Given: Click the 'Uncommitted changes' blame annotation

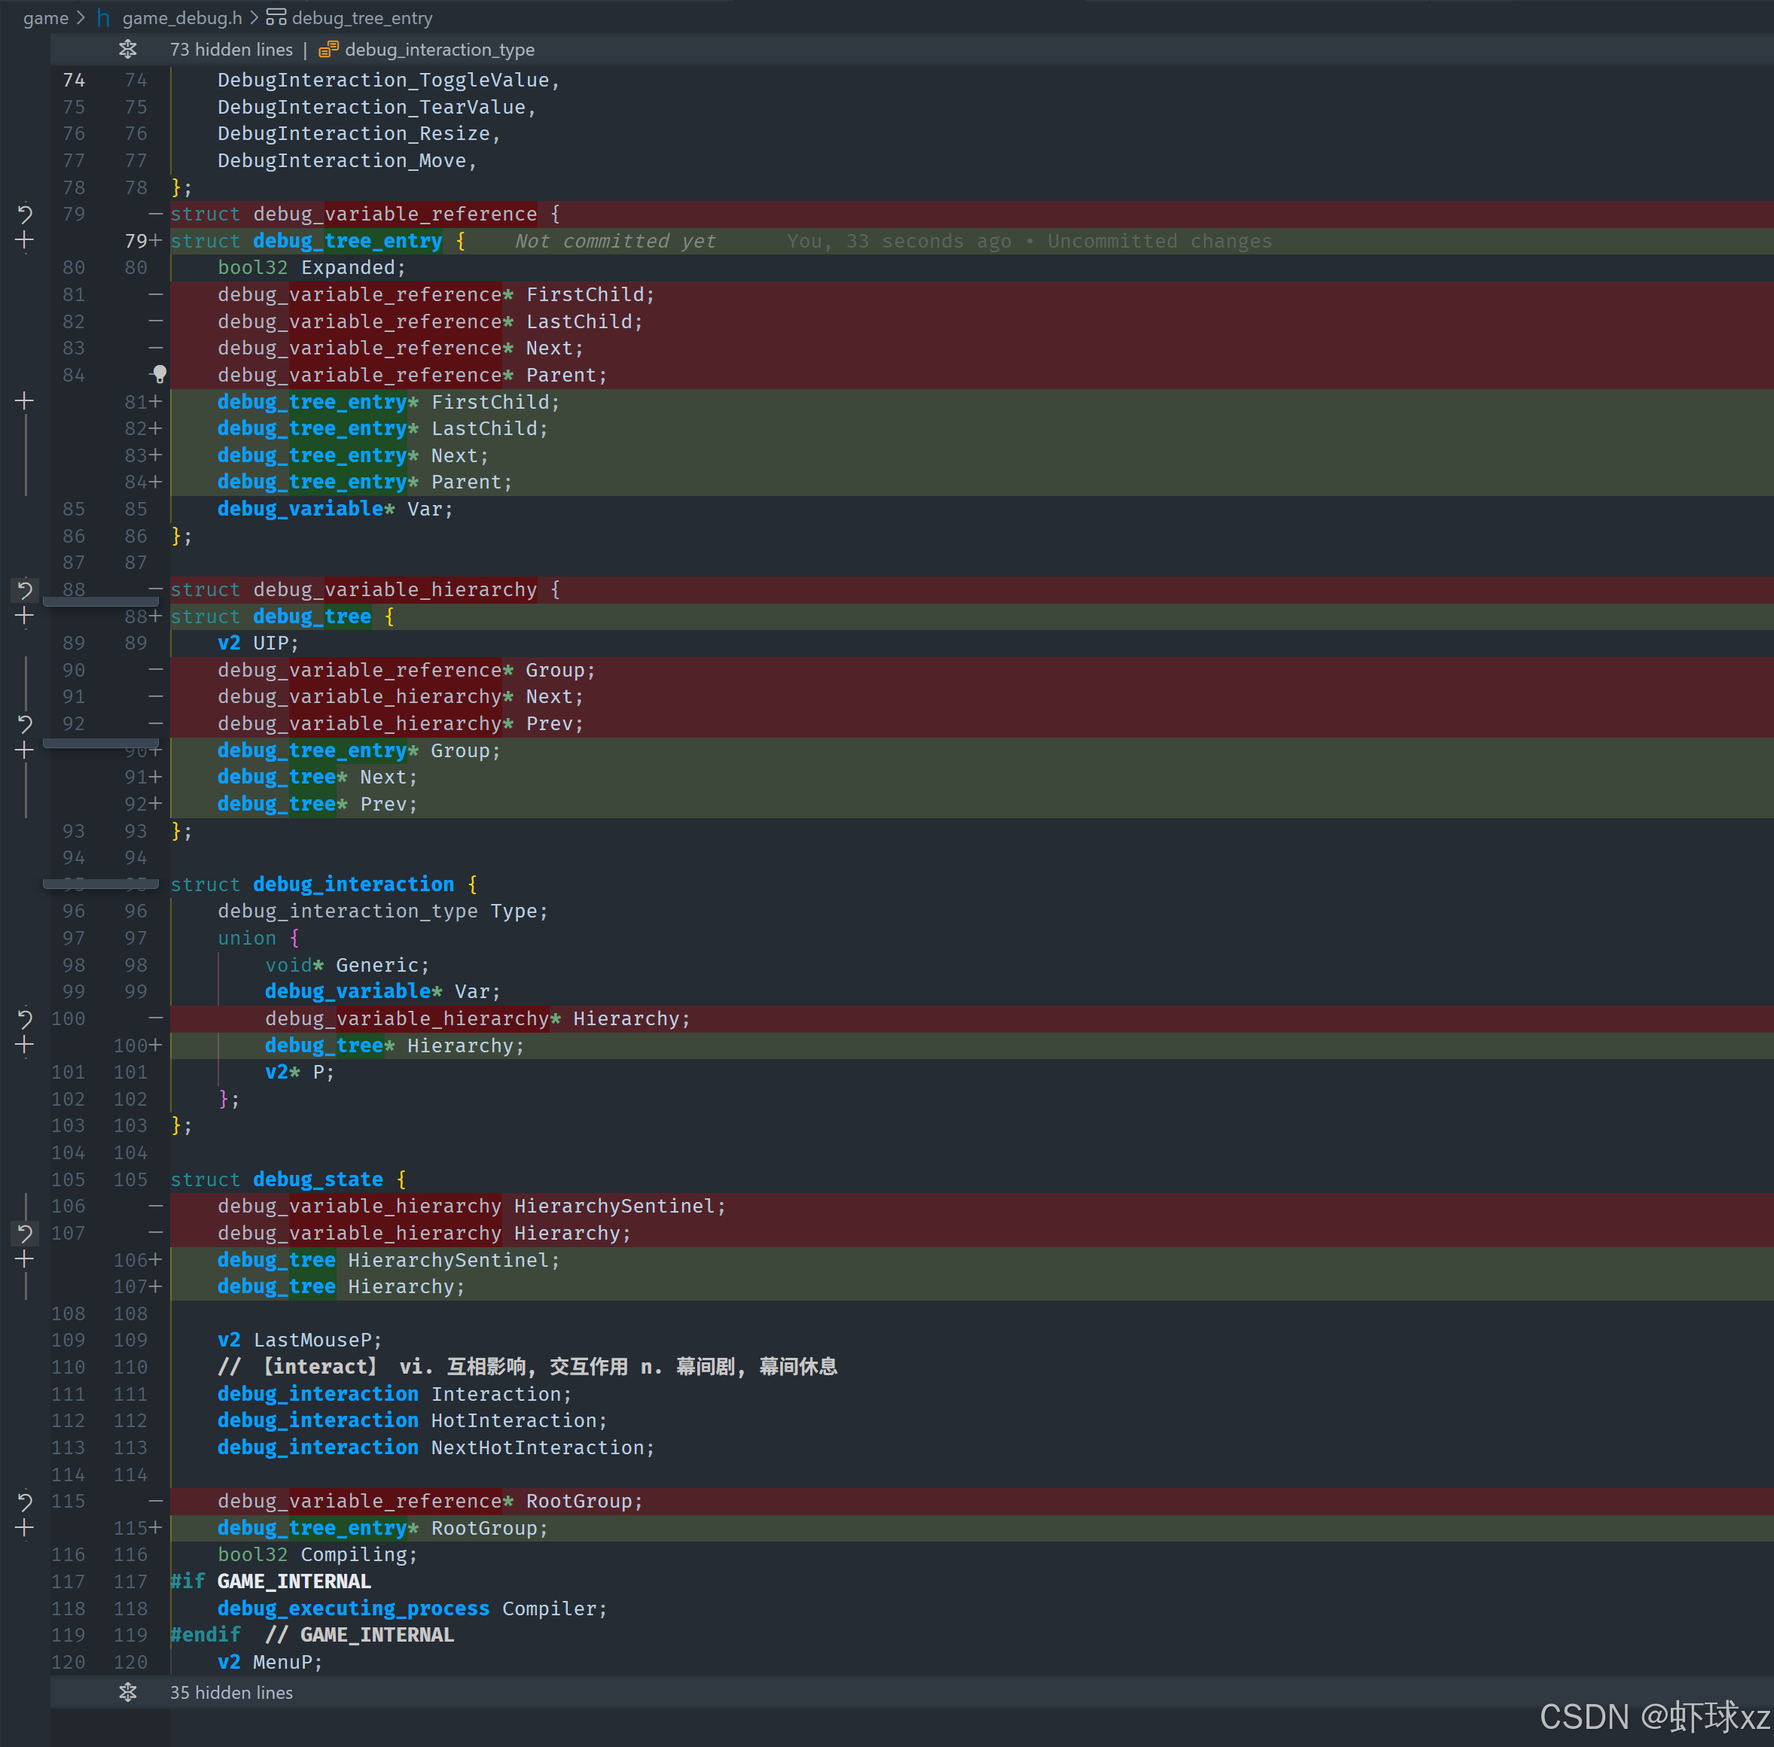Looking at the screenshot, I should (1159, 242).
